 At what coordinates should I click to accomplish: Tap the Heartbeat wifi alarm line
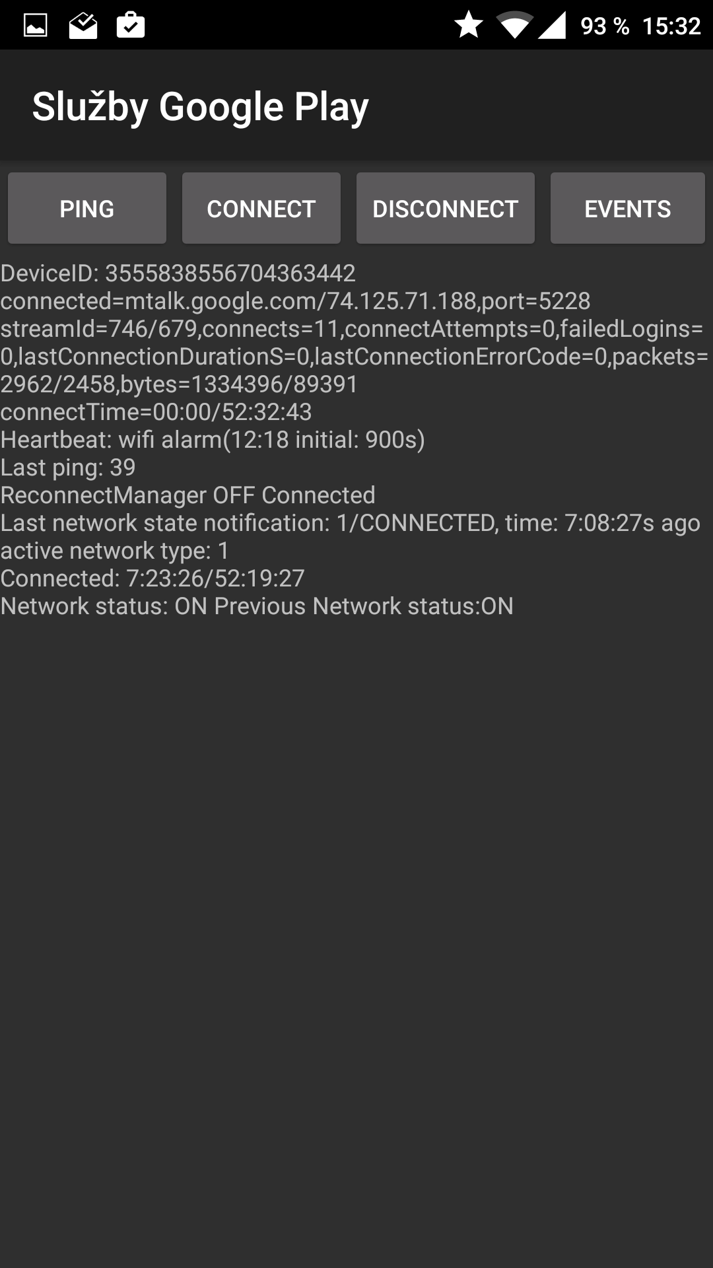[x=213, y=439]
